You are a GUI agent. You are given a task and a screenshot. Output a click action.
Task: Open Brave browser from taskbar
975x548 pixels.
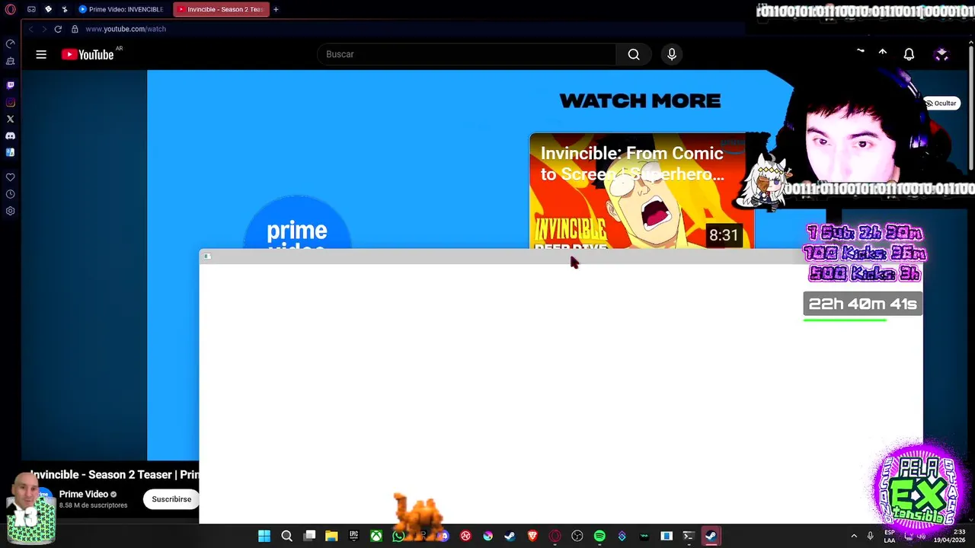tap(532, 536)
